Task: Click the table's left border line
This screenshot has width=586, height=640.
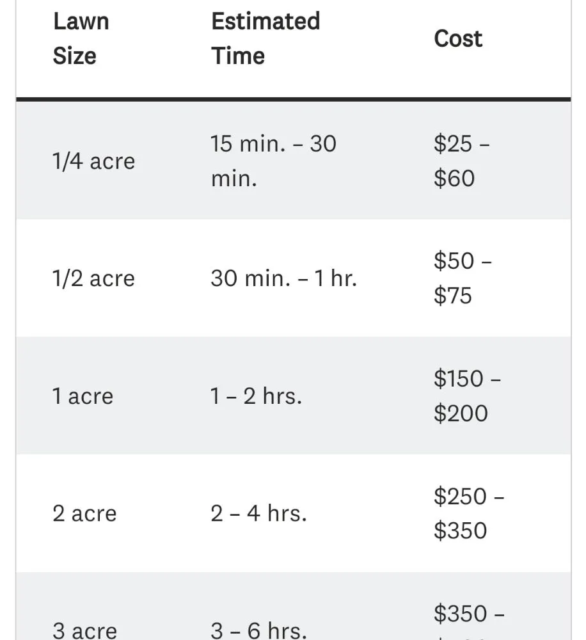Action: [16, 320]
